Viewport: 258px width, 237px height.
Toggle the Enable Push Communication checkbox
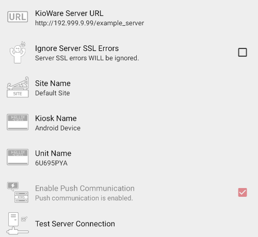(x=243, y=192)
